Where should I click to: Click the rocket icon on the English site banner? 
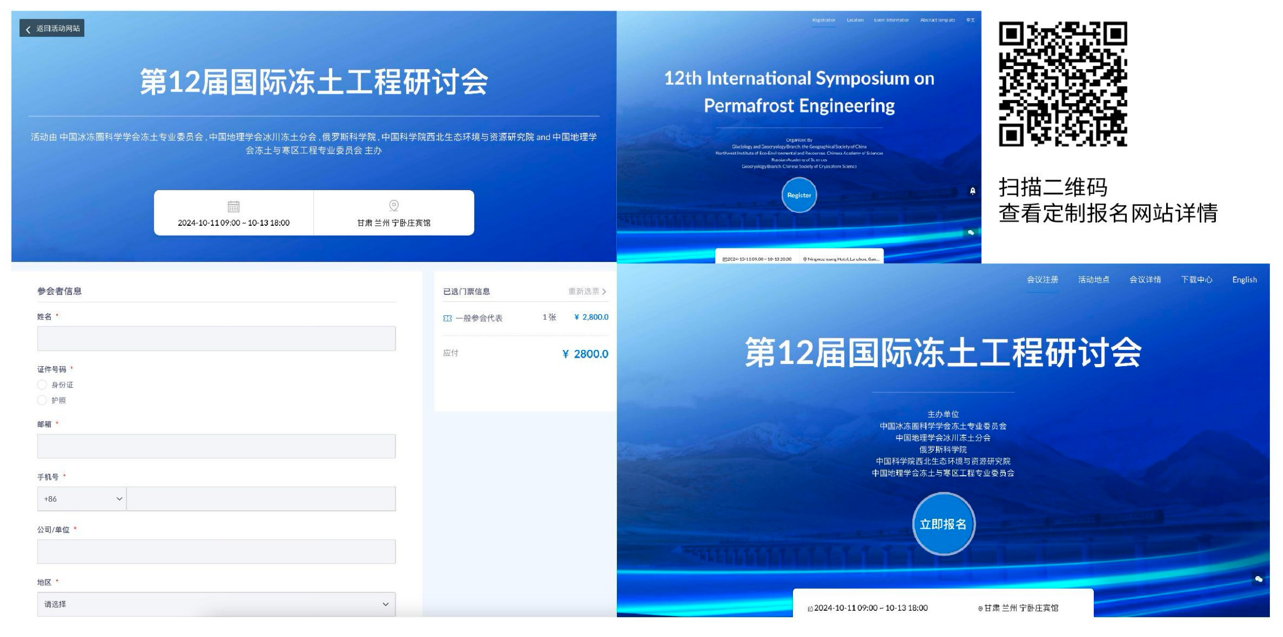click(973, 192)
